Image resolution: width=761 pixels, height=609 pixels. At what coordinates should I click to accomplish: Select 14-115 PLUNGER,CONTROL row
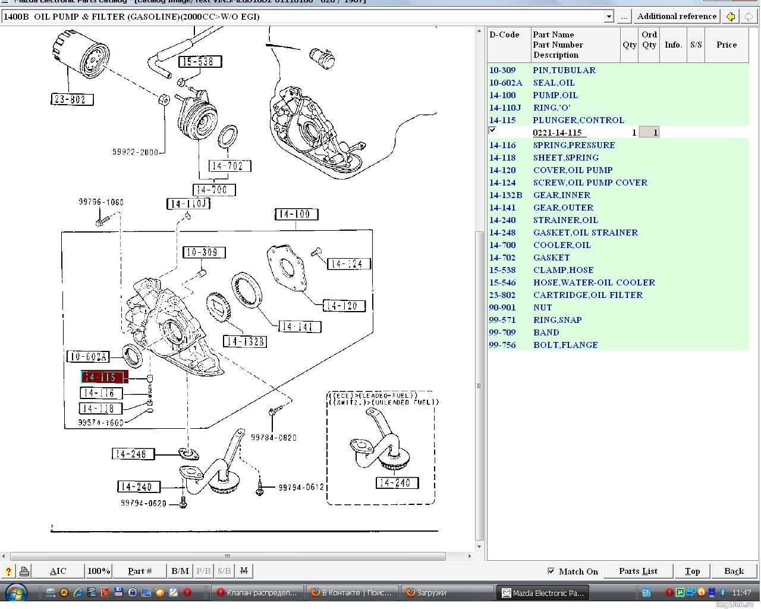coord(618,120)
